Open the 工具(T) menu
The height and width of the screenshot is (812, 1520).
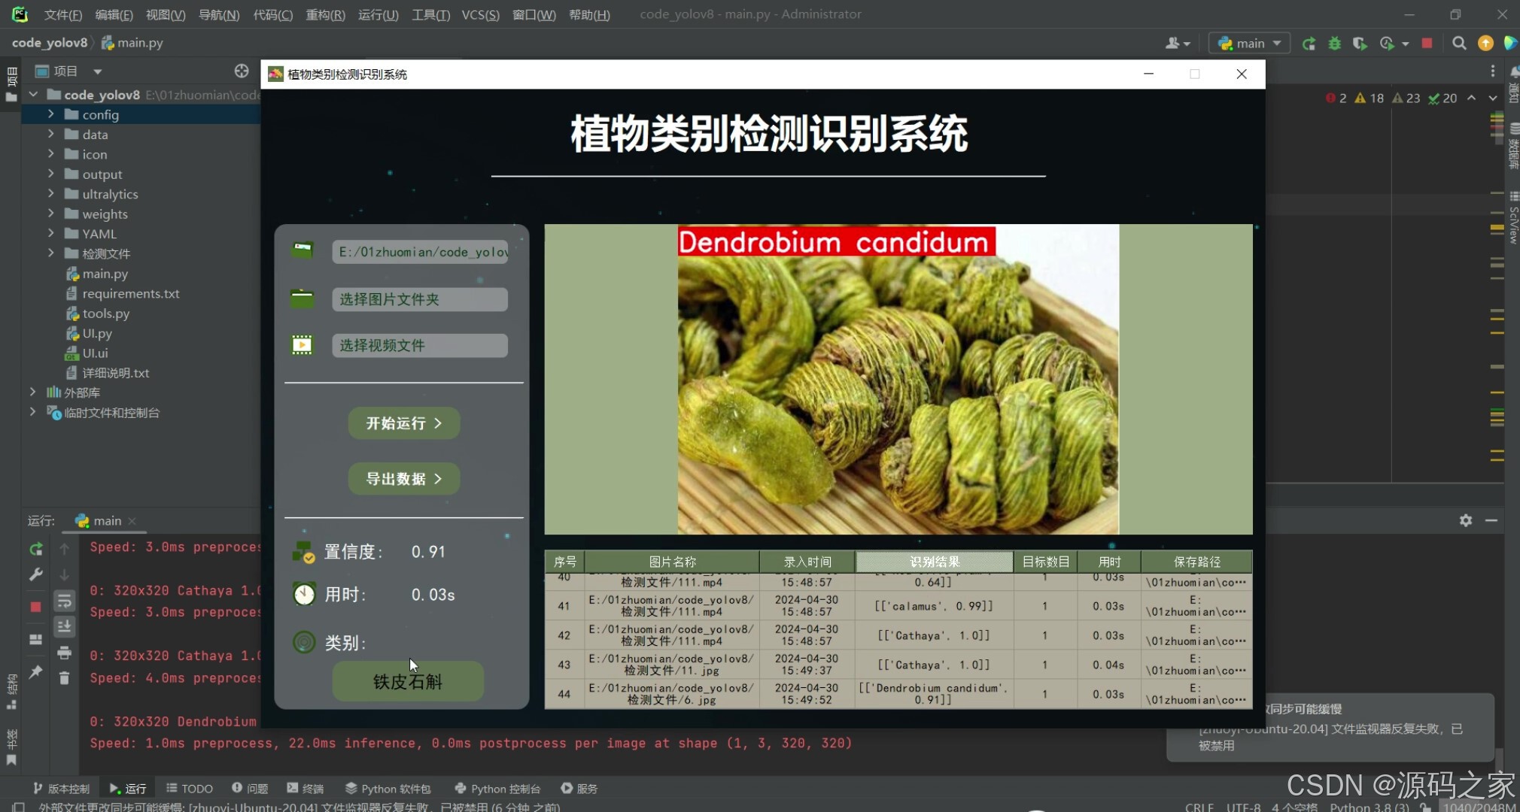430,14
